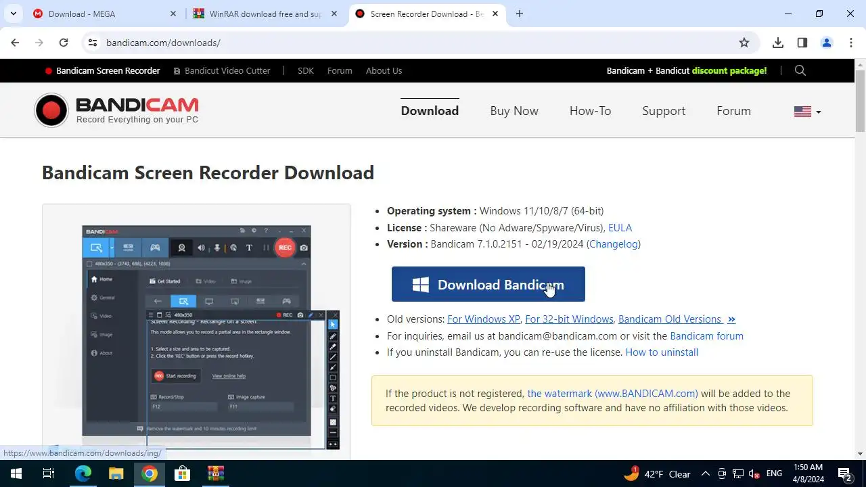The width and height of the screenshot is (866, 487).
Task: Click the address bar URL field
Action: click(x=419, y=43)
